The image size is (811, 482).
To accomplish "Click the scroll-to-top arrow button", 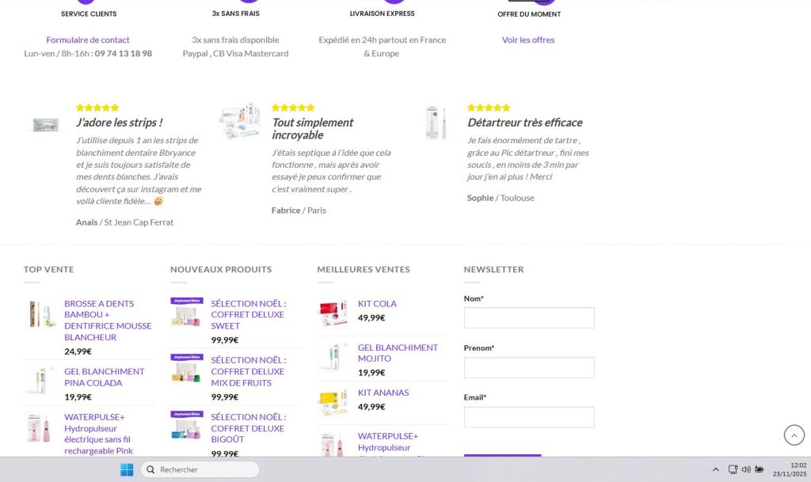I will pos(794,435).
